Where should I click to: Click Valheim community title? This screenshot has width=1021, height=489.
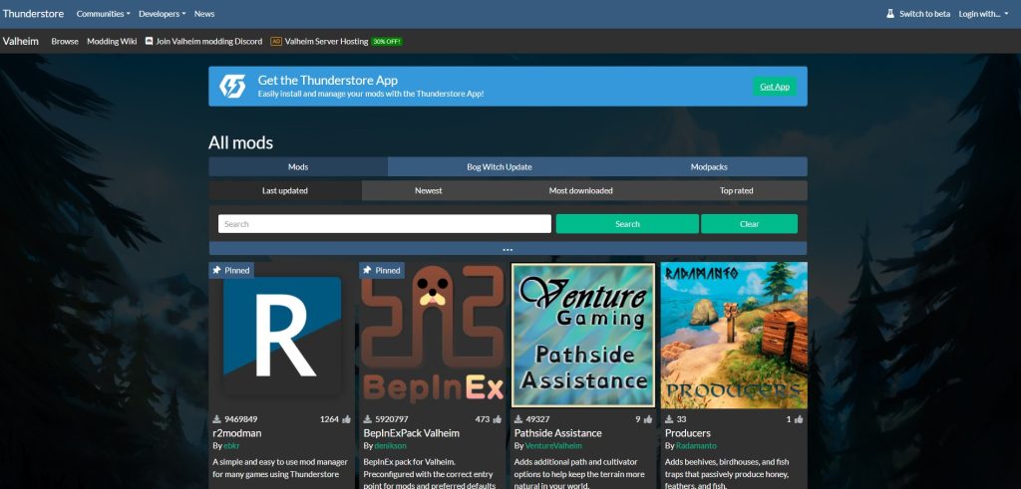[21, 41]
